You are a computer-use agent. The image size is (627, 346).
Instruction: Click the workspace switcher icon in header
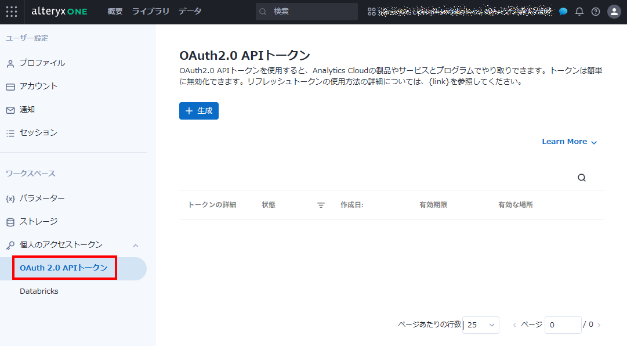pyautogui.click(x=371, y=12)
